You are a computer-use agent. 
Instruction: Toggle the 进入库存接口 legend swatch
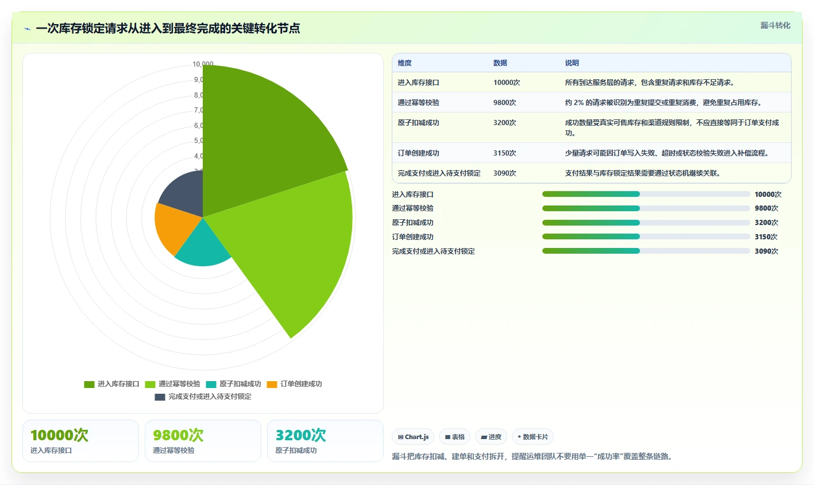point(89,384)
